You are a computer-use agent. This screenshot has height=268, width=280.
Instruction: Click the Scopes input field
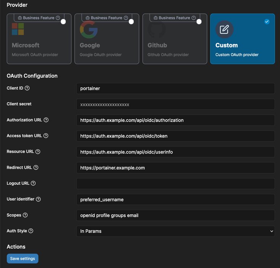point(175,215)
